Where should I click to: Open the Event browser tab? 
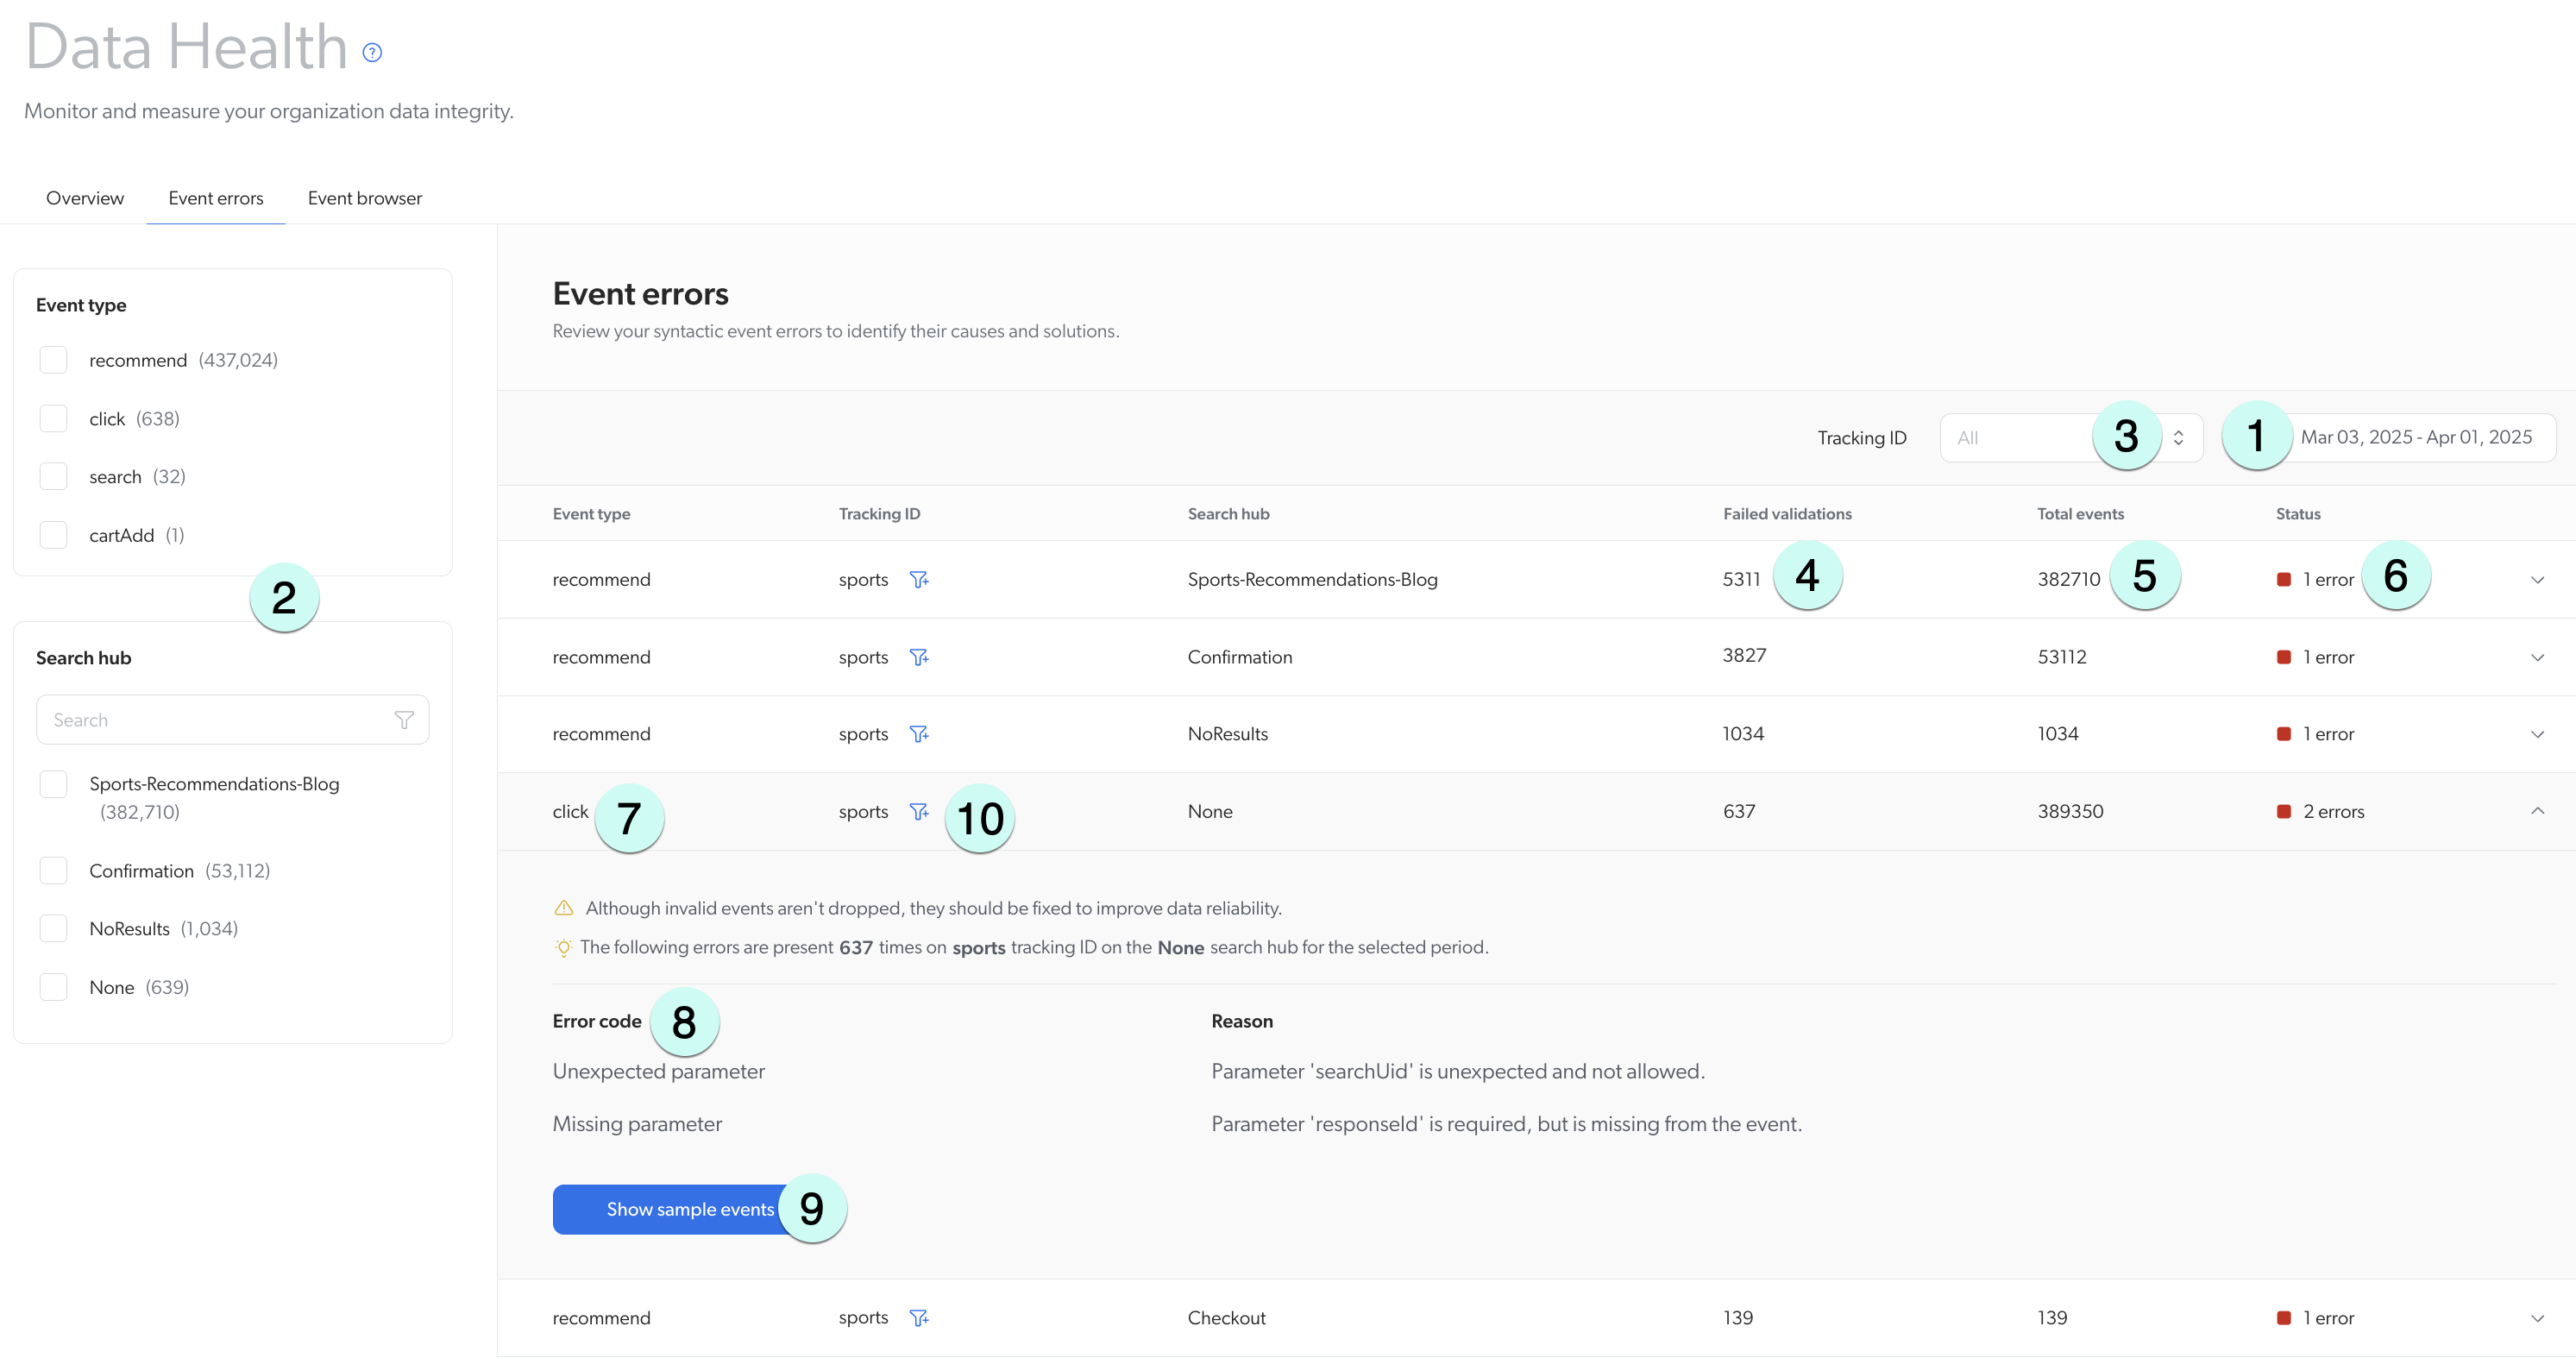[364, 198]
